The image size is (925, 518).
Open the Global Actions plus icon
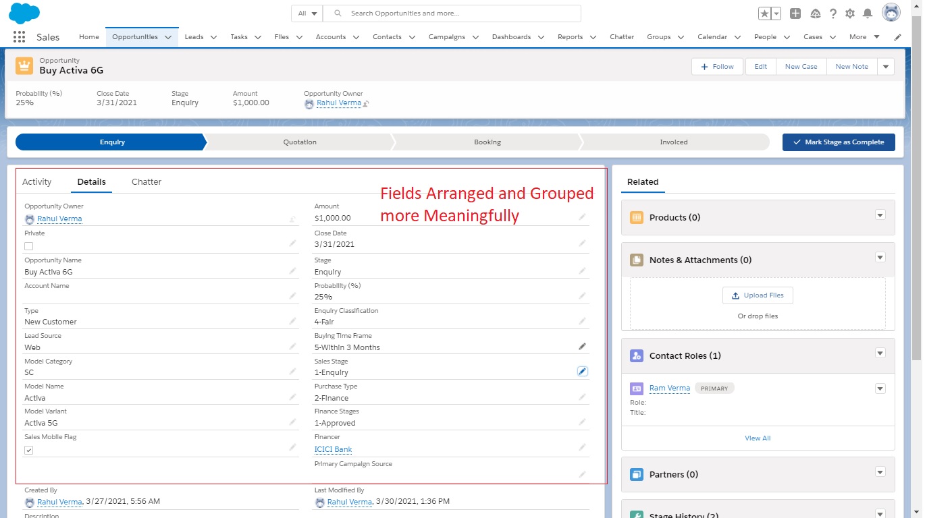click(x=795, y=13)
